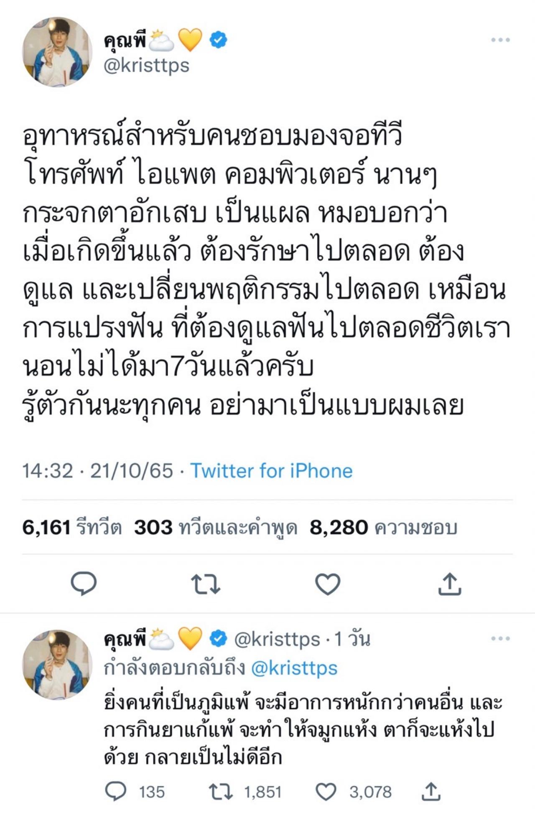Open the @kristtps handle in header
The width and height of the screenshot is (535, 818).
coord(146,66)
